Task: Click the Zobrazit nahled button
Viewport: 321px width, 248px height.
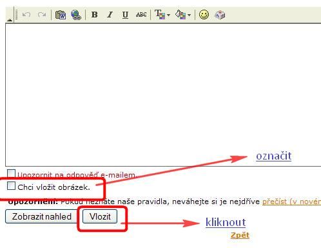Action: 41,216
